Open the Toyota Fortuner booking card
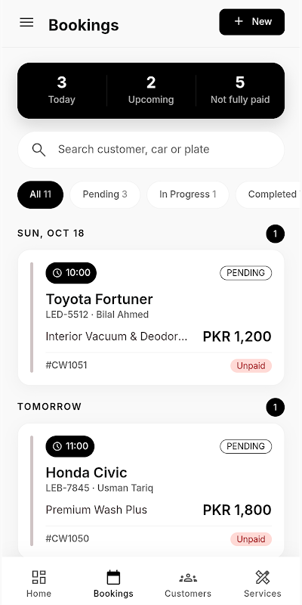 click(x=151, y=318)
